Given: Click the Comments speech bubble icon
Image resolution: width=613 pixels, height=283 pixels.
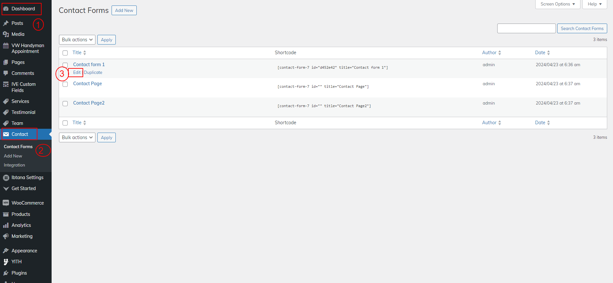Looking at the screenshot, I should [x=6, y=73].
